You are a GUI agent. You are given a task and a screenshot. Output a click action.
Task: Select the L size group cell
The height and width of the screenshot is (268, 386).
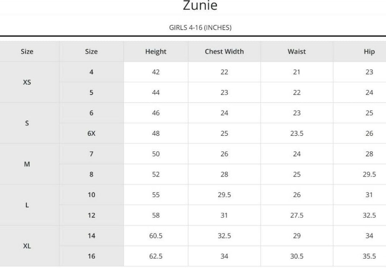(27, 205)
